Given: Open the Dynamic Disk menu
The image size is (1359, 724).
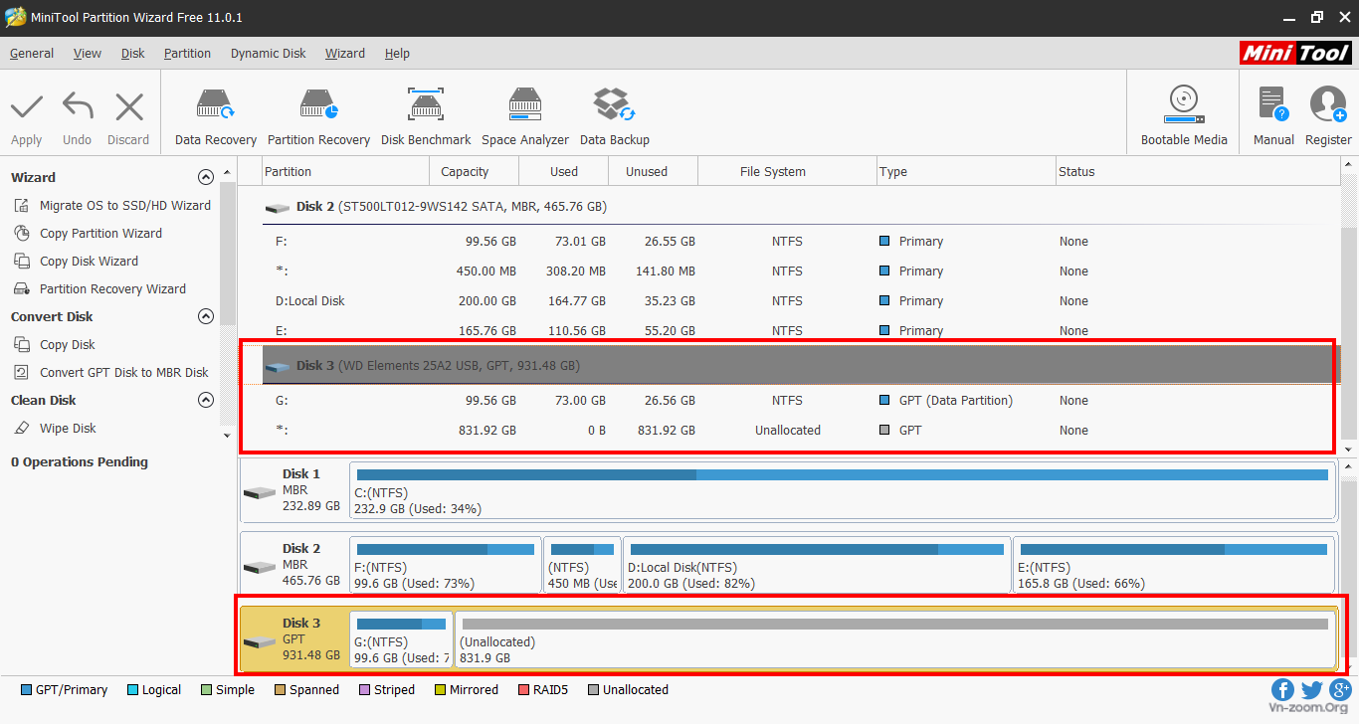Looking at the screenshot, I should point(269,54).
